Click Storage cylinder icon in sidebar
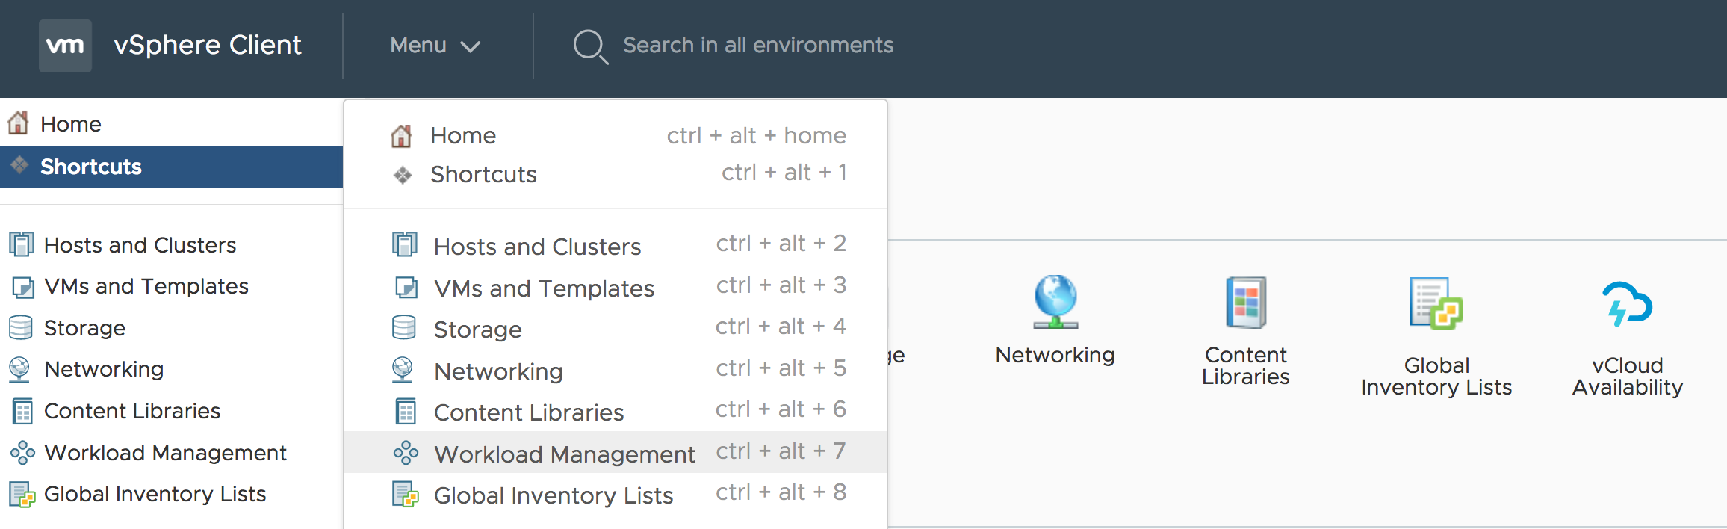 (21, 327)
